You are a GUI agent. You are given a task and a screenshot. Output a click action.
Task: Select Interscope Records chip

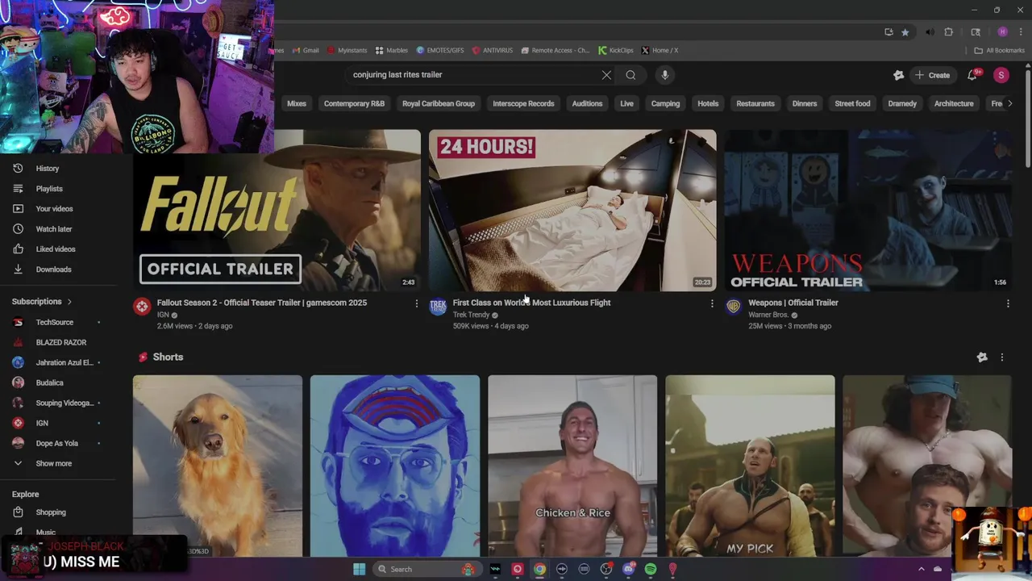pos(523,103)
